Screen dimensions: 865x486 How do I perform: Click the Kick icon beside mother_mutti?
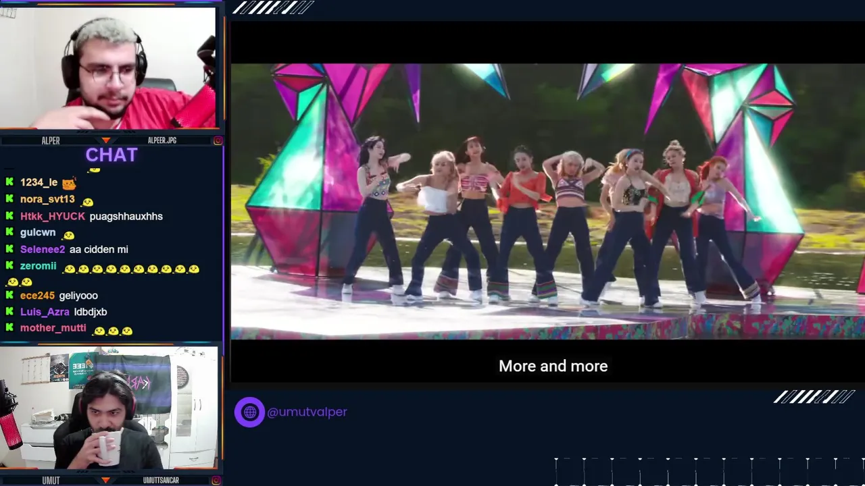(9, 327)
